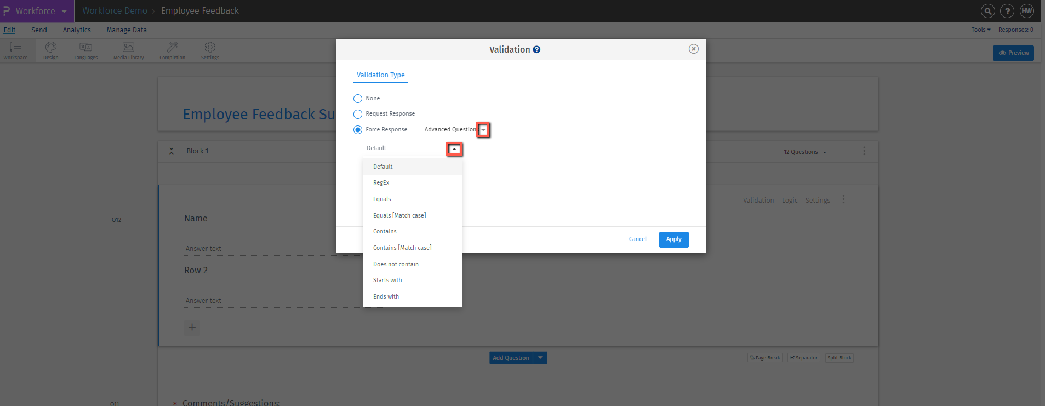Click the Responses: 0 counter

tap(1015, 30)
